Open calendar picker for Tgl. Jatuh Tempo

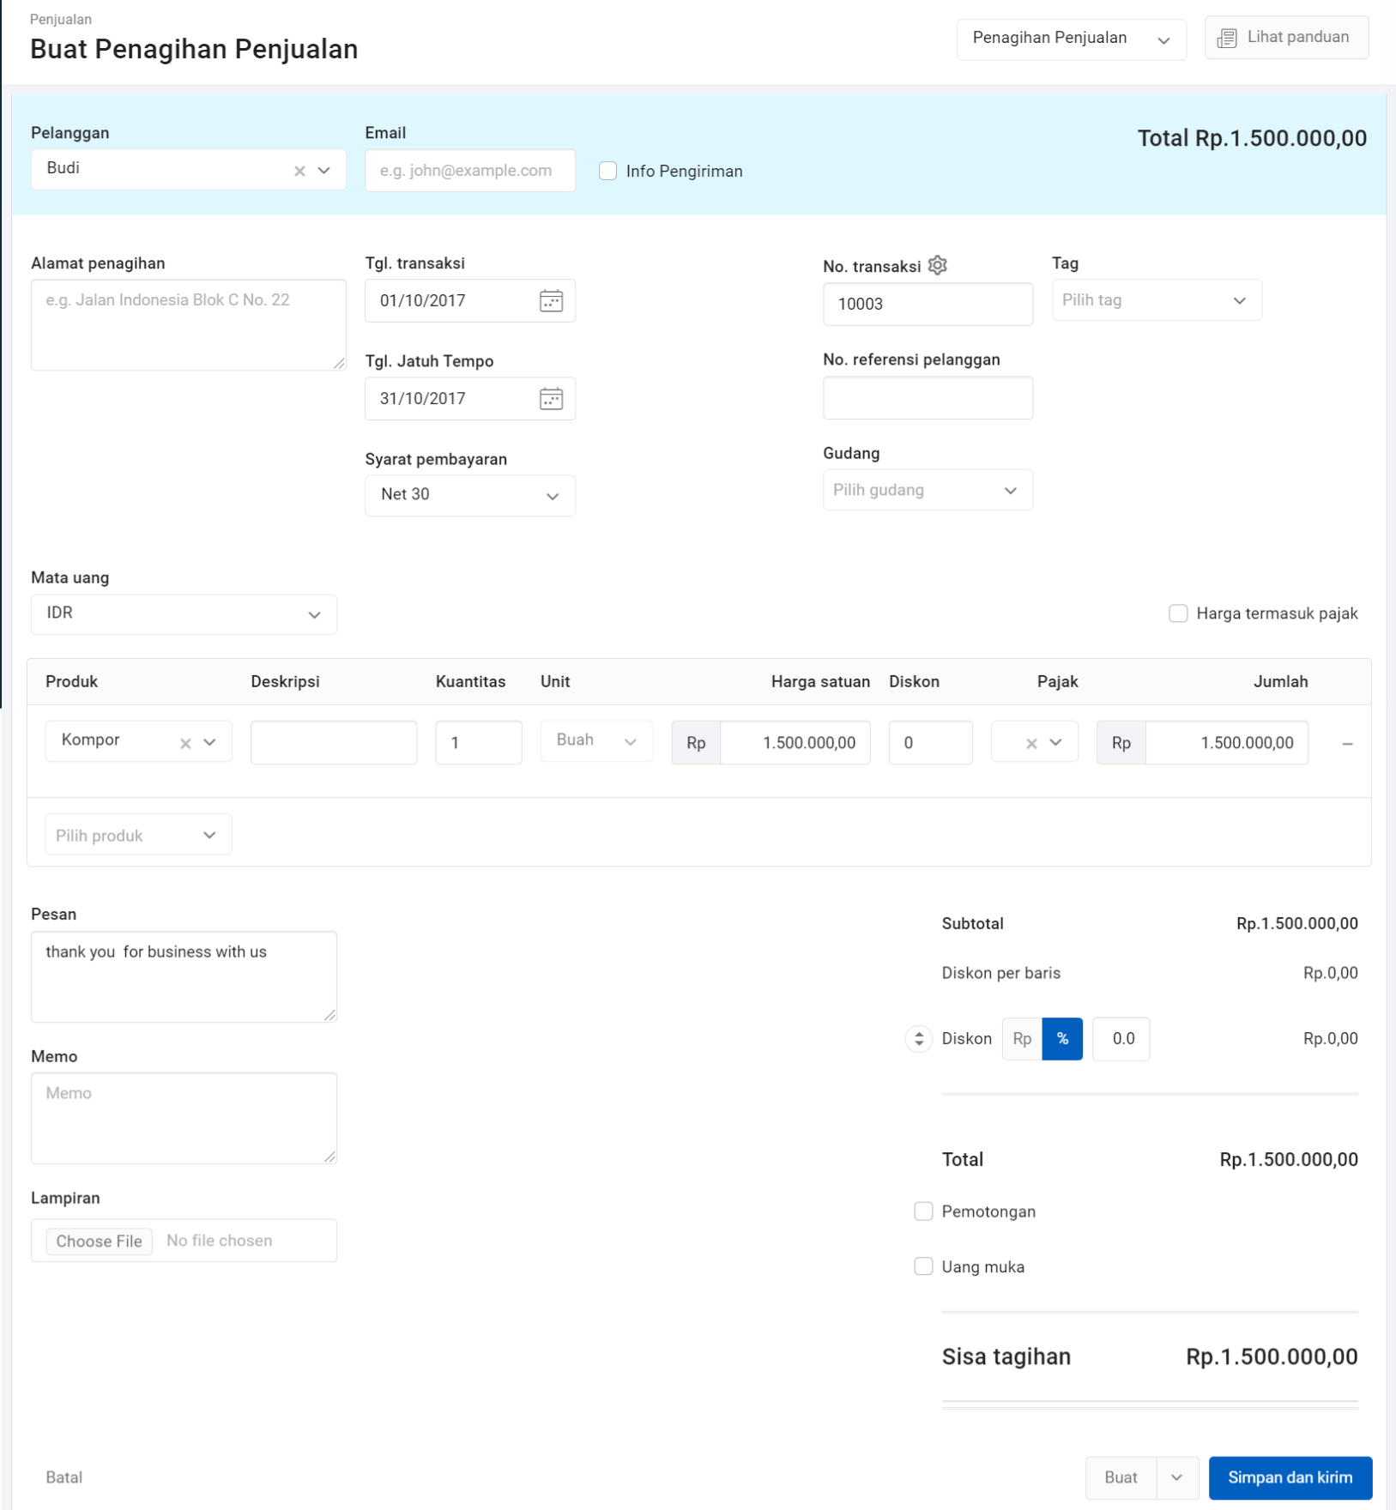(551, 398)
